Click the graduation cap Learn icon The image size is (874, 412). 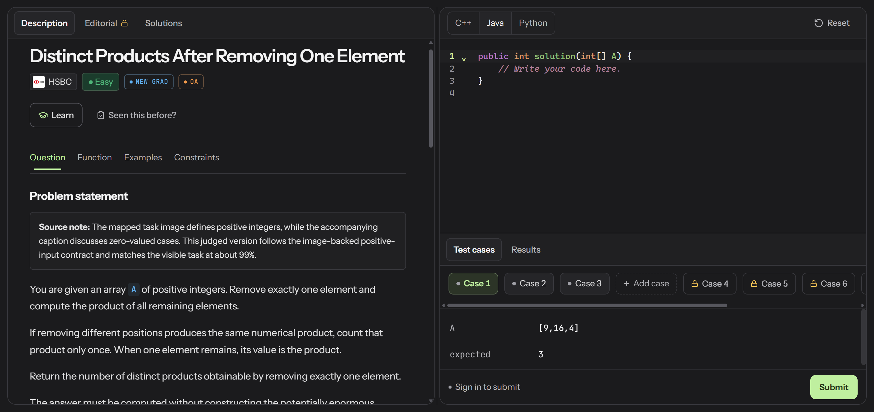43,115
